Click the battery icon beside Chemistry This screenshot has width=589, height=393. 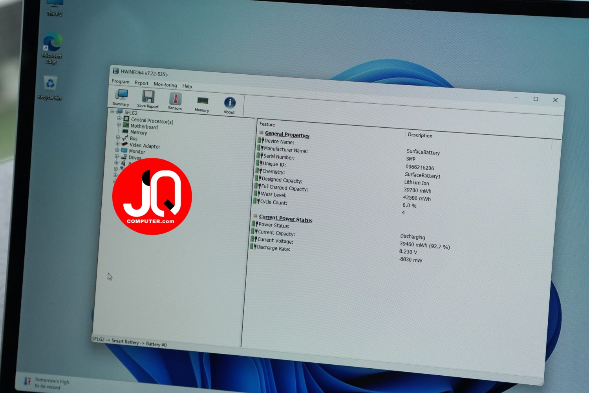[x=258, y=170]
